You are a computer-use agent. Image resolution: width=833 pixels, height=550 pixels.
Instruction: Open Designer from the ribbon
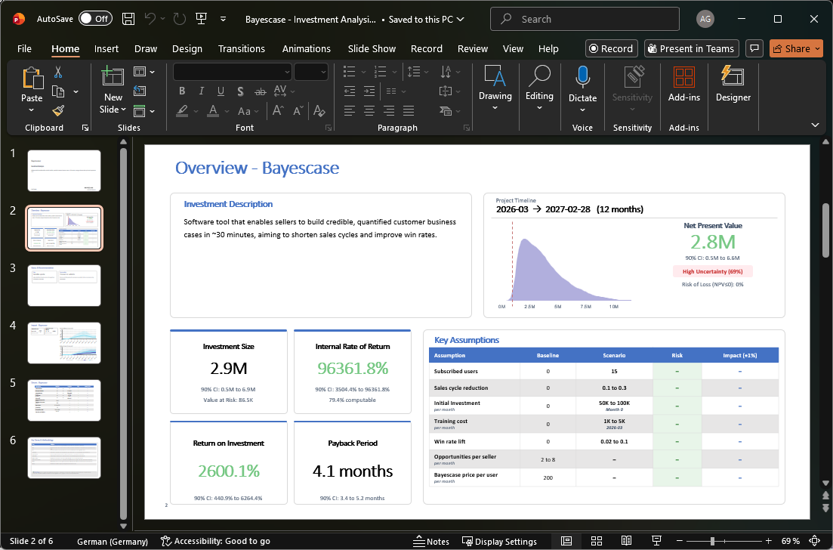pos(733,84)
